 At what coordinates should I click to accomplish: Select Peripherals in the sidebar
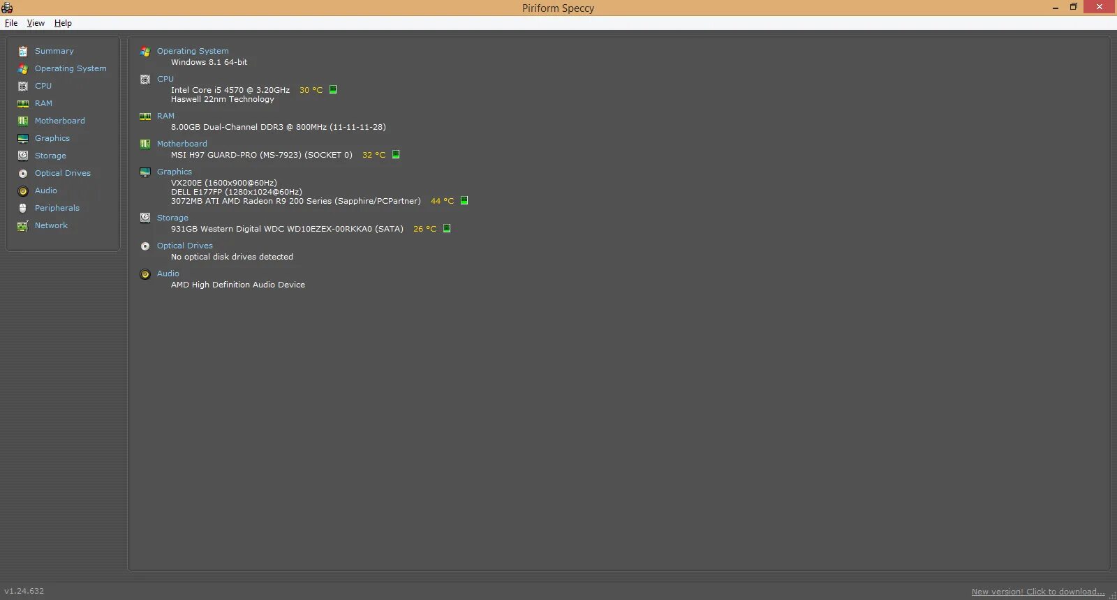(x=57, y=208)
